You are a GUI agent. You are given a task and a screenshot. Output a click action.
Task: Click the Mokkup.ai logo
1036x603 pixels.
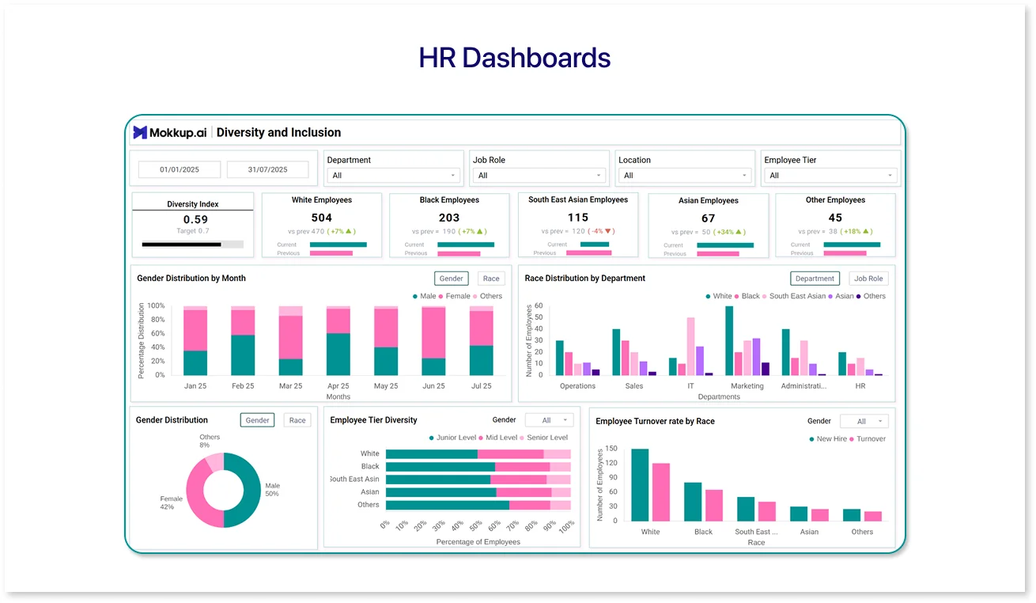coord(169,132)
